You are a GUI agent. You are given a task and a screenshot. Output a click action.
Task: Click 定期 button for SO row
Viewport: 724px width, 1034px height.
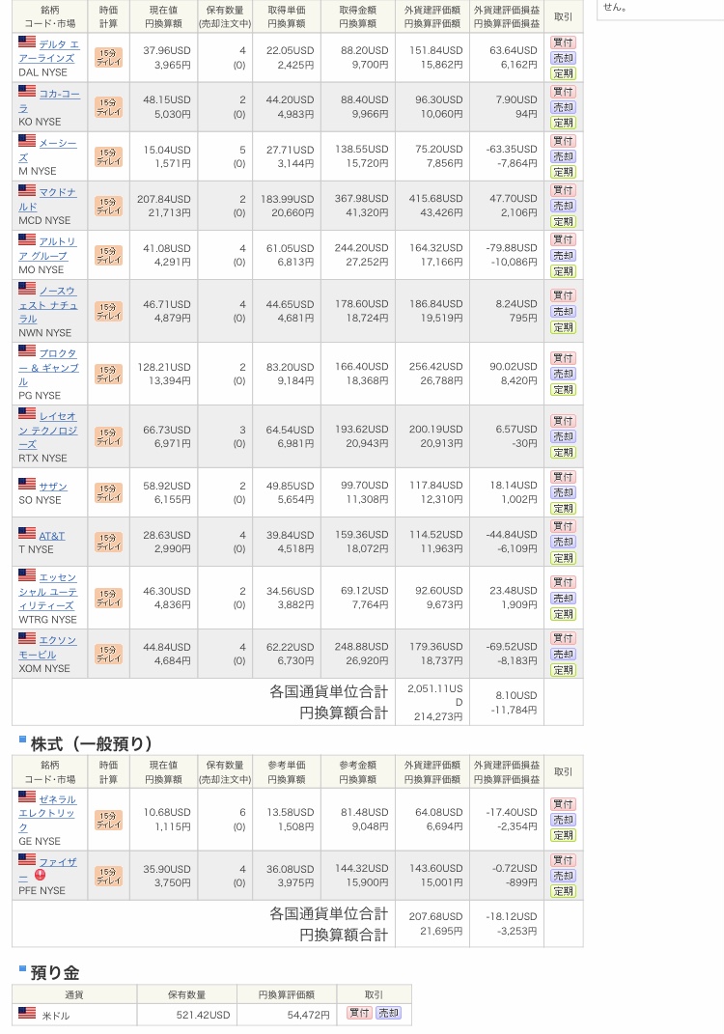pos(563,509)
